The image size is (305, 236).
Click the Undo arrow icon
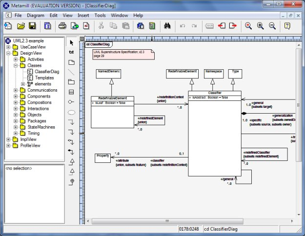click(182, 26)
